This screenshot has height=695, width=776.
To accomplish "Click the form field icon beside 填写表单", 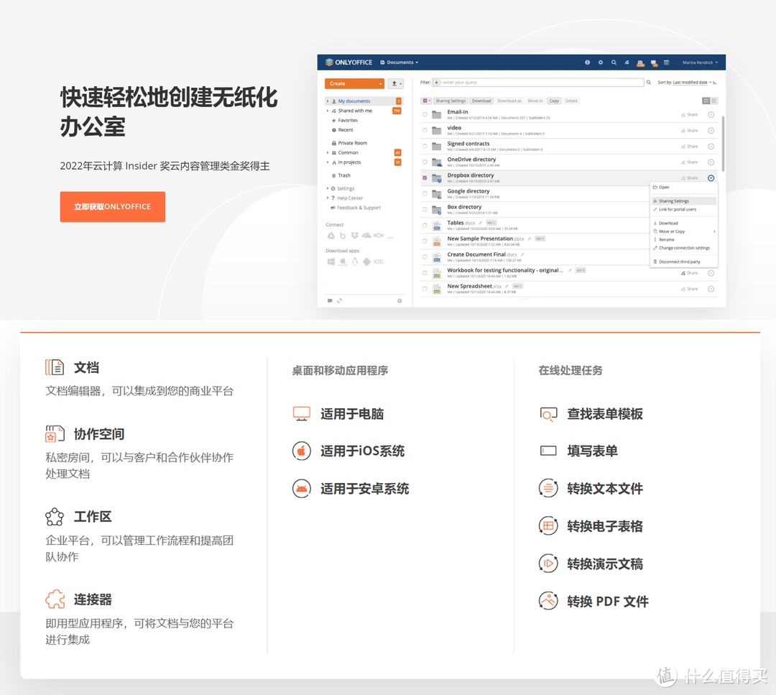I will [x=548, y=451].
